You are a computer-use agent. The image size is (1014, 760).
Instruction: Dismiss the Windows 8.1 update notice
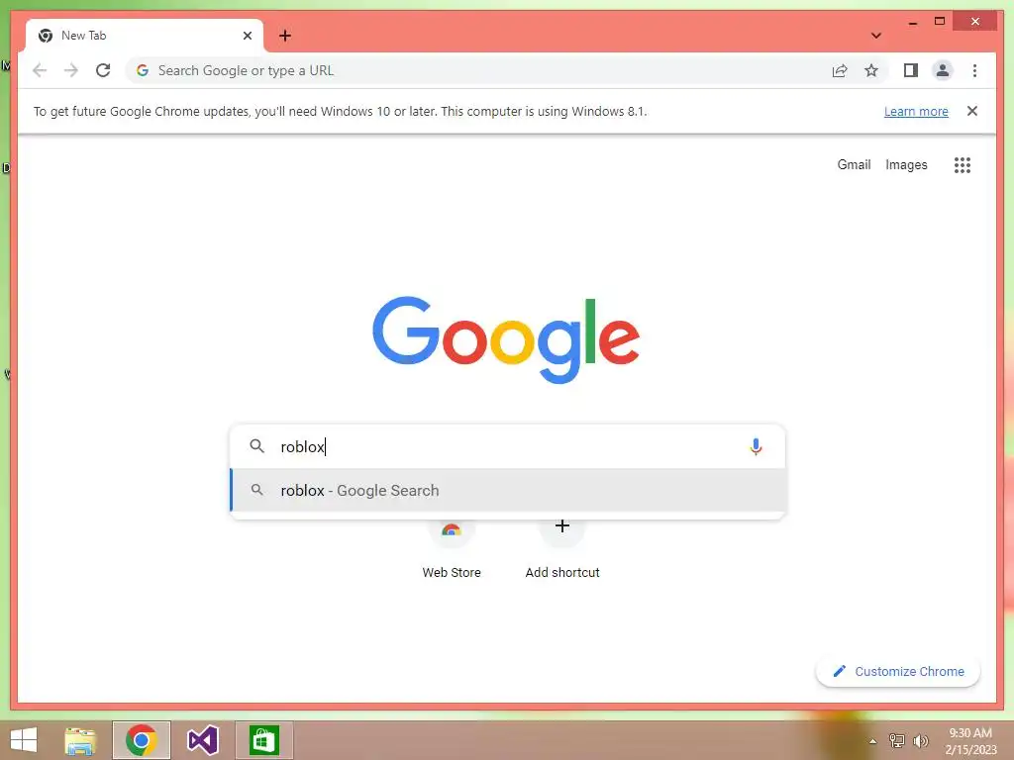972,111
